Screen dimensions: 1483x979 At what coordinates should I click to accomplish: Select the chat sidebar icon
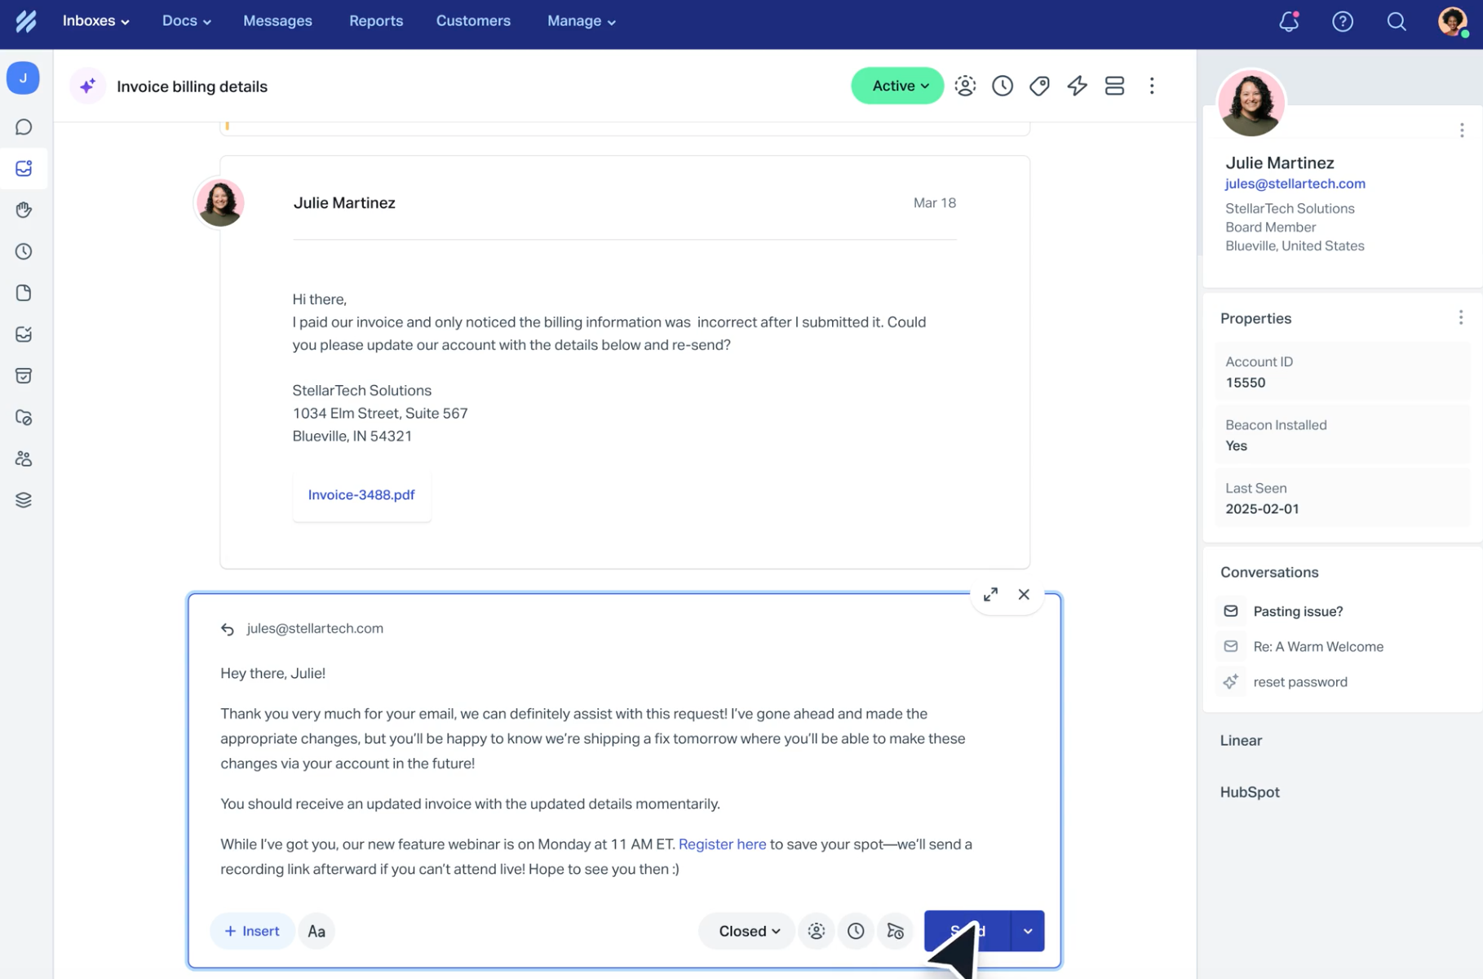(24, 126)
